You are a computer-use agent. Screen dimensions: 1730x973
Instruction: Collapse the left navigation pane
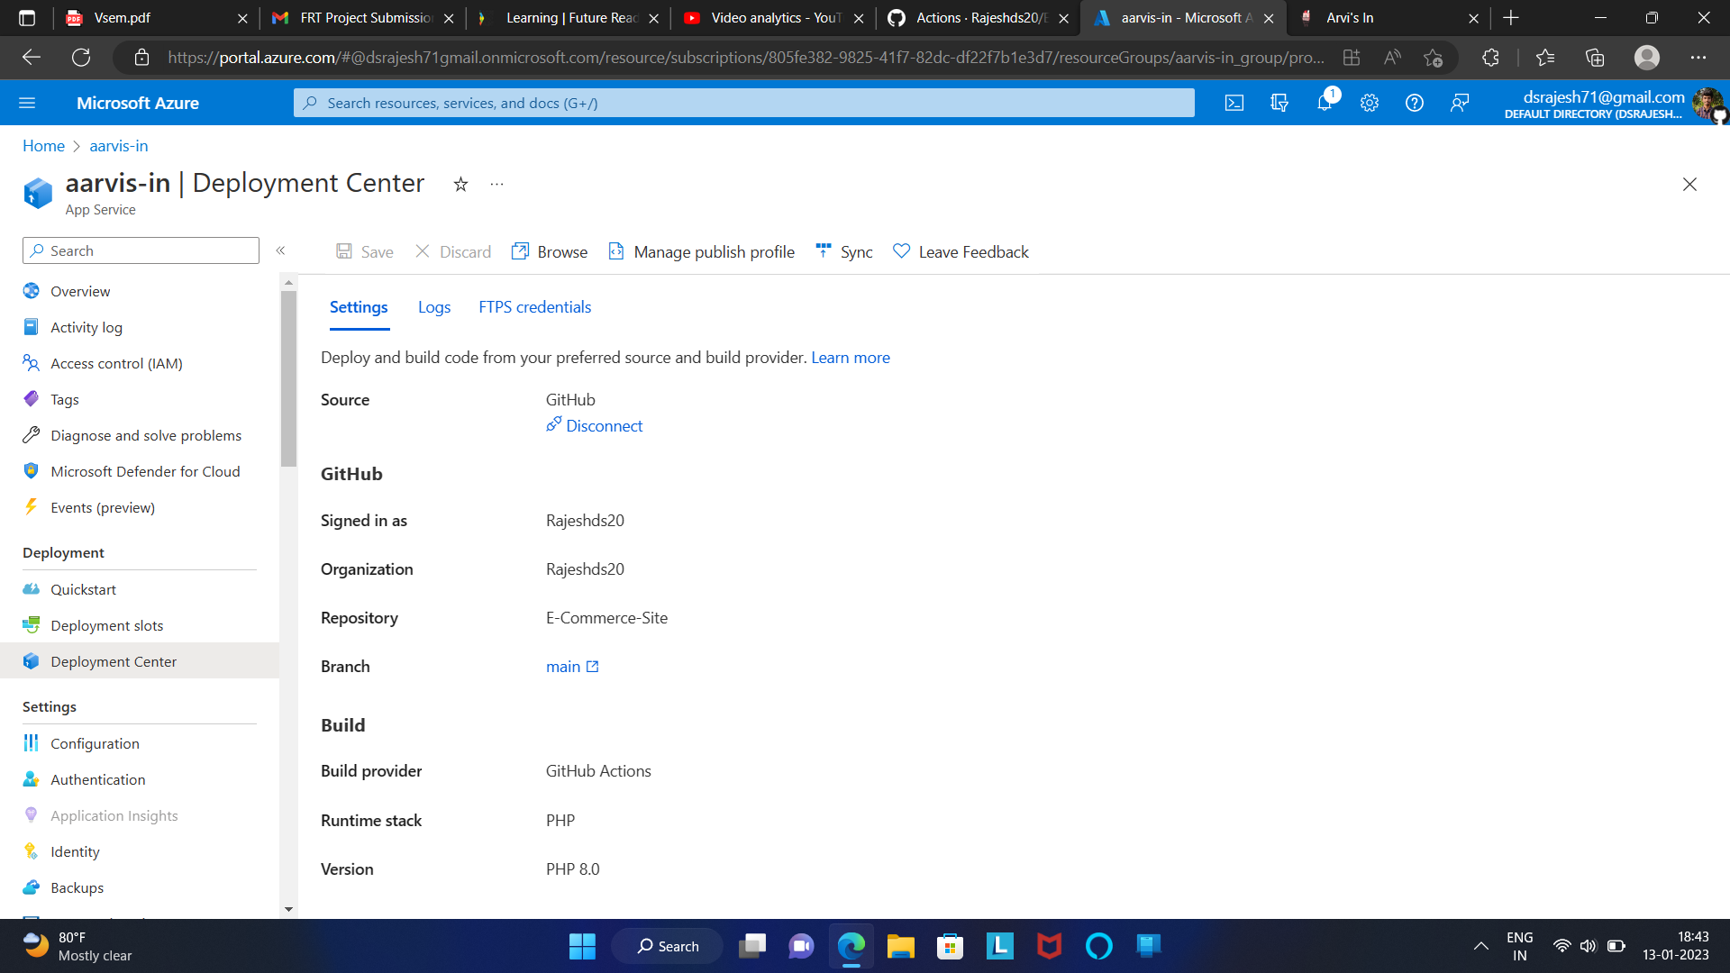(280, 250)
